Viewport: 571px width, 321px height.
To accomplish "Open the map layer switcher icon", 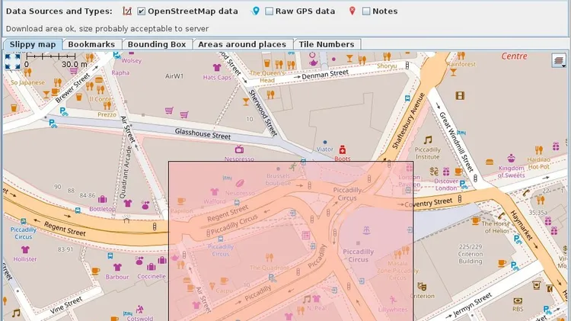I will 559,60.
